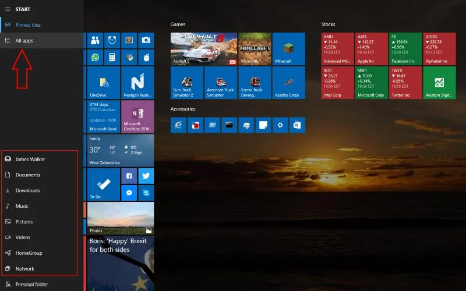
Task: Open the OneDrive tile
Action: pos(104,83)
